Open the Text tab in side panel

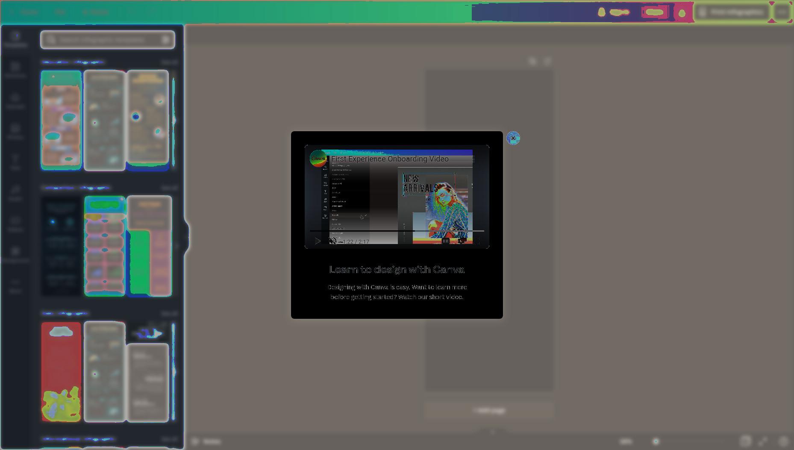(x=16, y=162)
